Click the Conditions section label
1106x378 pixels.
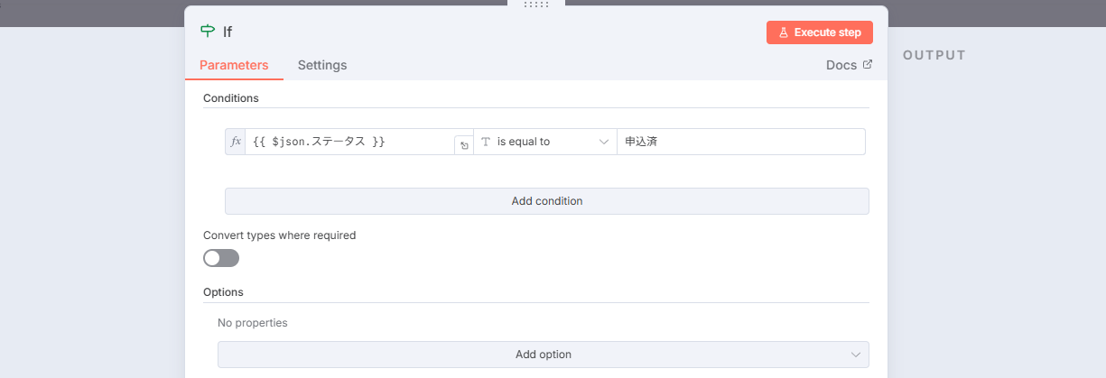(x=231, y=97)
